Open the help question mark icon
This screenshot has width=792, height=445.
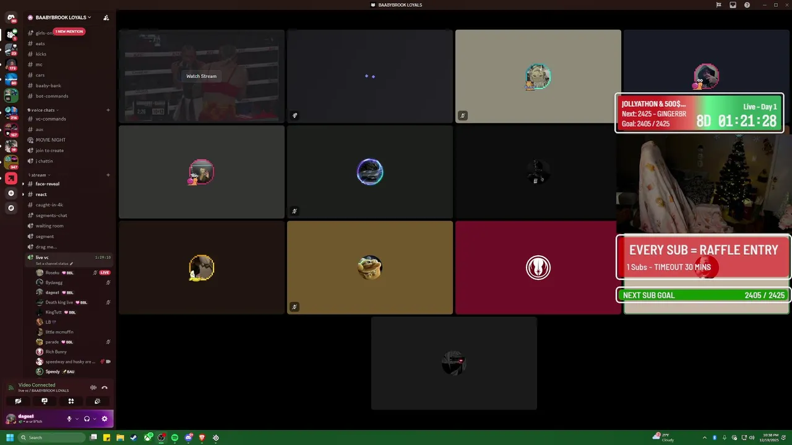tap(747, 5)
